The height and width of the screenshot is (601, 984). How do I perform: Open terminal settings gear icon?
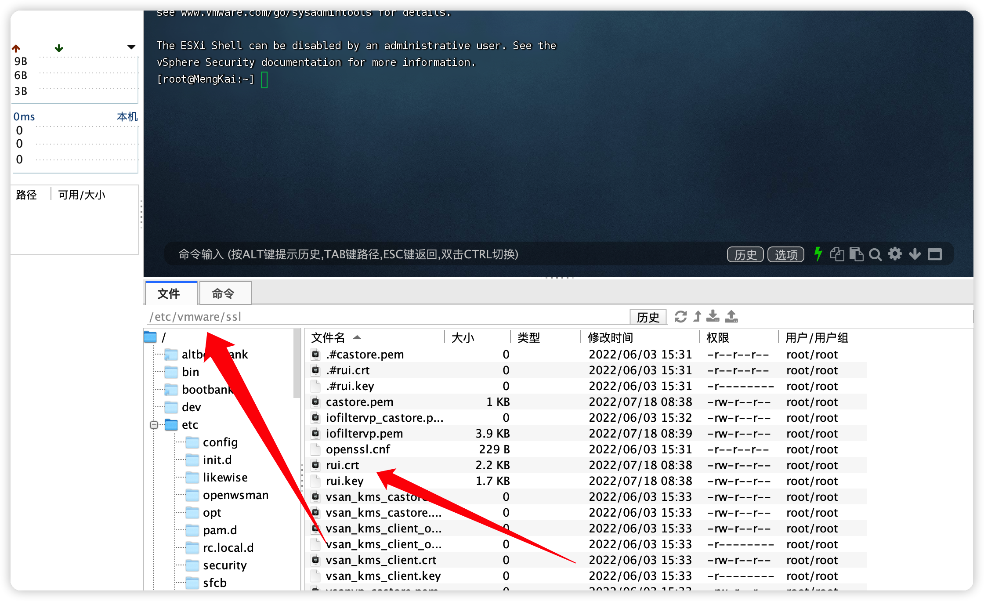coord(895,254)
